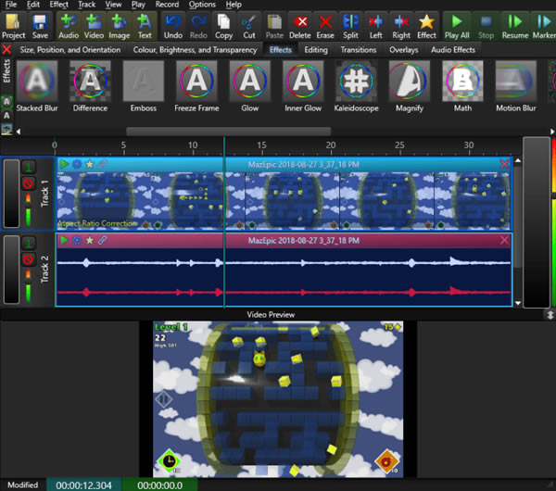Expand the video preview with double-arrow button
556x491 pixels.
point(550,315)
